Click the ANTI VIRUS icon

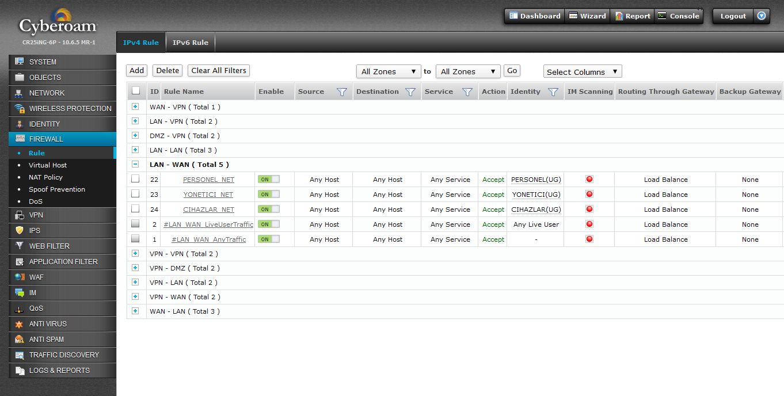pos(20,323)
